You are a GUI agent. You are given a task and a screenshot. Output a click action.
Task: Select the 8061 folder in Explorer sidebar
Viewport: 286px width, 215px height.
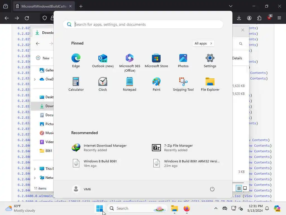(x=46, y=151)
